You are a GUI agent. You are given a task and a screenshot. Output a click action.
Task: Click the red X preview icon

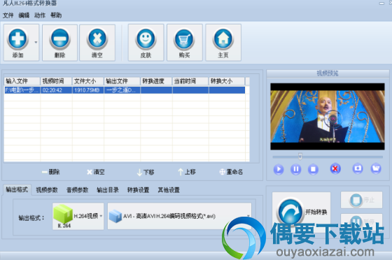click(335, 169)
